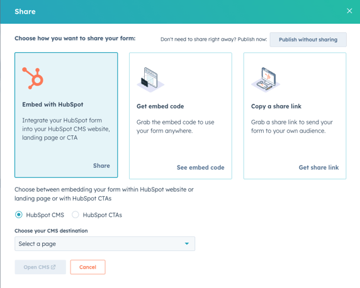
Task: Select the HubSpot CMS radio button
Action: (19, 215)
